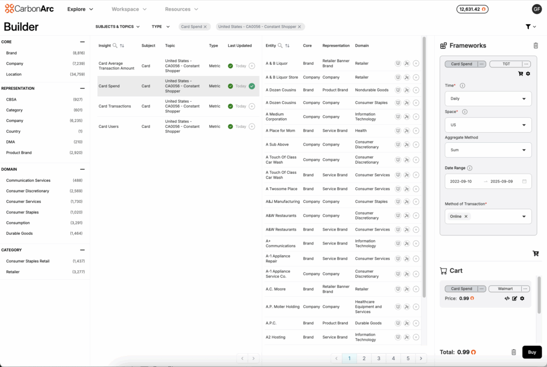Collapse the Category section

pyautogui.click(x=82, y=250)
